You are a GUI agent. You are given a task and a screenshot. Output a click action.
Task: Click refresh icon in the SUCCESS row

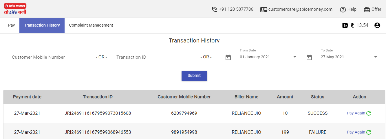(x=369, y=113)
